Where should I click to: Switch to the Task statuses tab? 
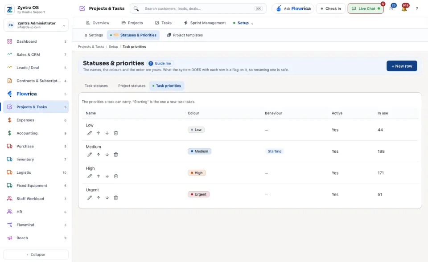96,86
